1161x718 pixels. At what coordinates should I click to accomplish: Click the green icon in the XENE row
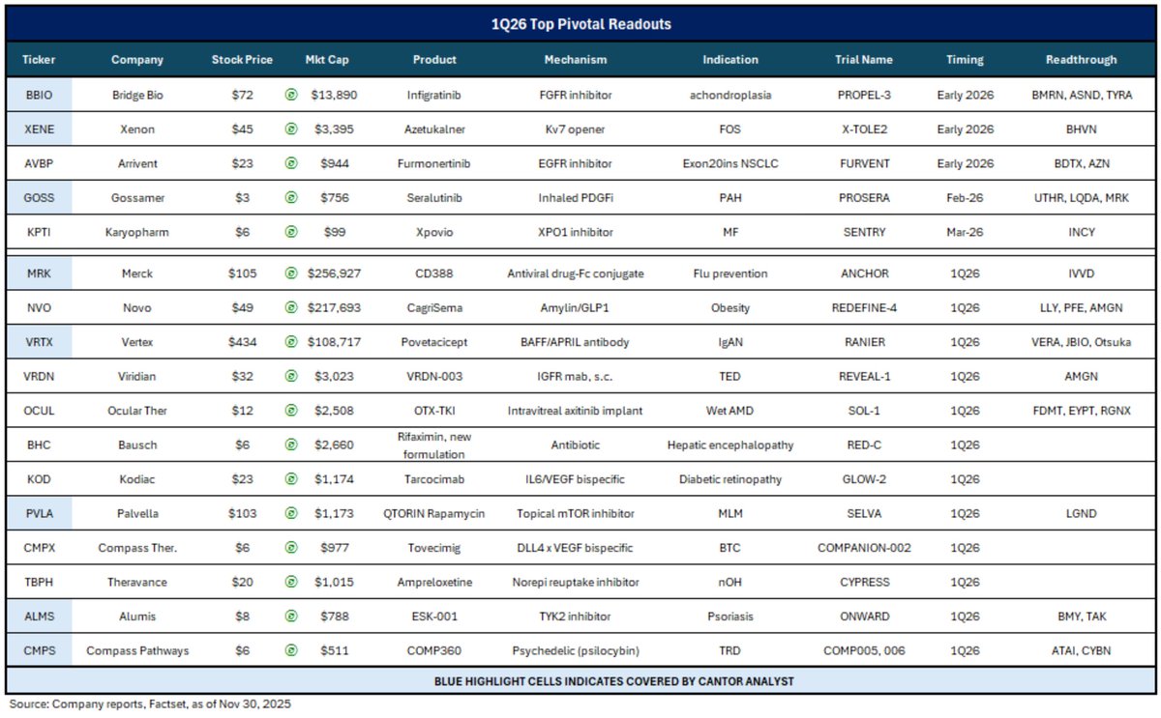[x=290, y=129]
